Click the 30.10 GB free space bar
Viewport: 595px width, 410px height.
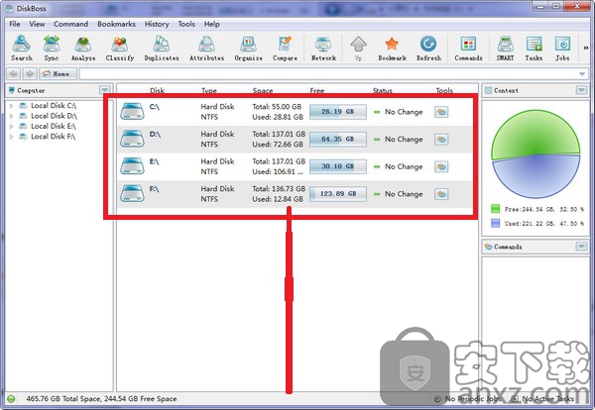(x=338, y=166)
